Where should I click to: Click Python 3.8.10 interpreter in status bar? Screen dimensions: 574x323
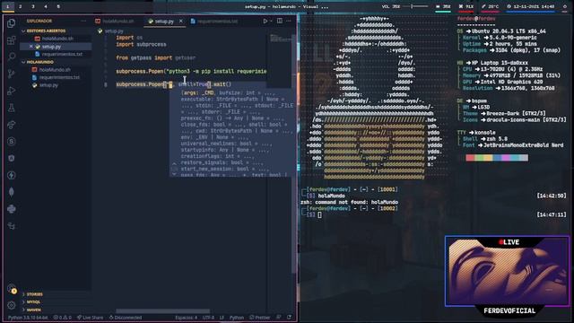coord(28,318)
